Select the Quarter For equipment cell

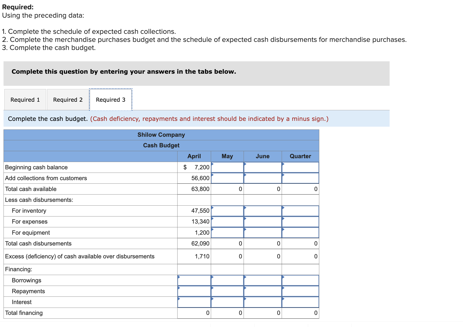300,232
